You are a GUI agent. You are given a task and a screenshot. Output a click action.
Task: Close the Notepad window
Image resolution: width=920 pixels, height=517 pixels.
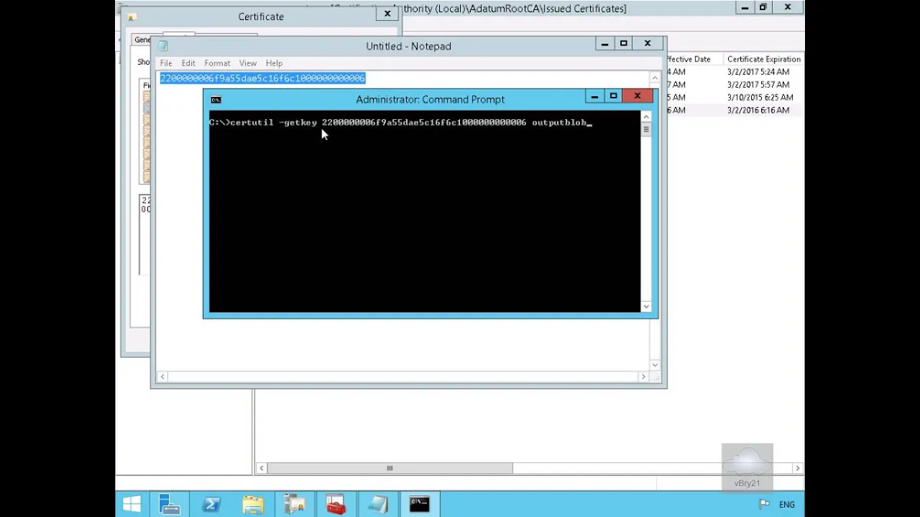[x=648, y=43]
